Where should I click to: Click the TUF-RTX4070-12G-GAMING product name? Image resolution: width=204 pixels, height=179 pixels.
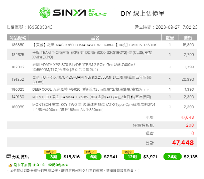[x=92, y=79]
